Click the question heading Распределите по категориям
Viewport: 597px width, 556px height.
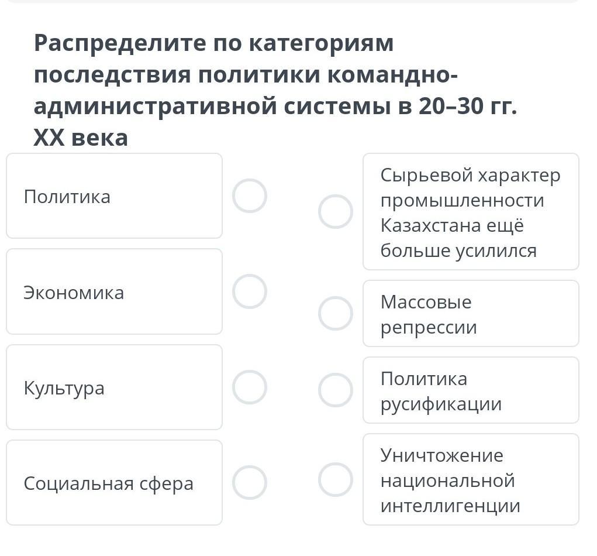pyautogui.click(x=214, y=43)
